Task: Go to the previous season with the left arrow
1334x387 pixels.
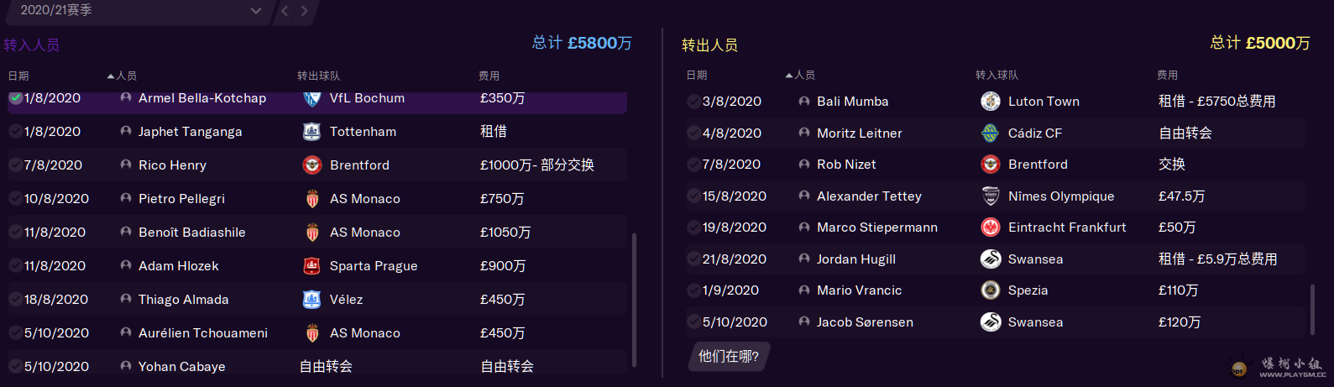Action: pyautogui.click(x=285, y=11)
